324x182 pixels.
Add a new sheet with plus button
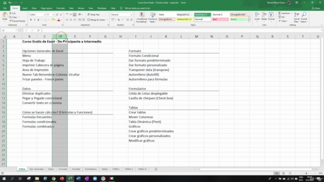(x=156, y=169)
